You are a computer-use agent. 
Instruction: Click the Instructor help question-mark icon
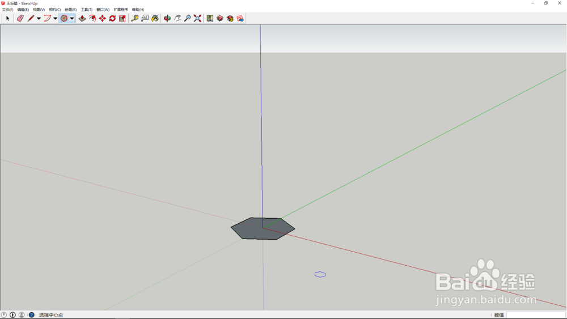[x=31, y=315]
